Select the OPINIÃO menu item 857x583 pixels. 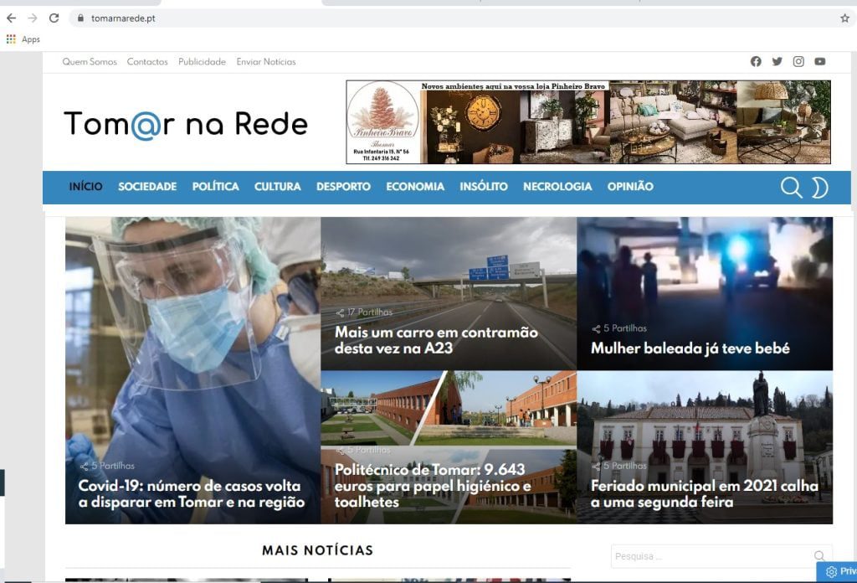630,187
